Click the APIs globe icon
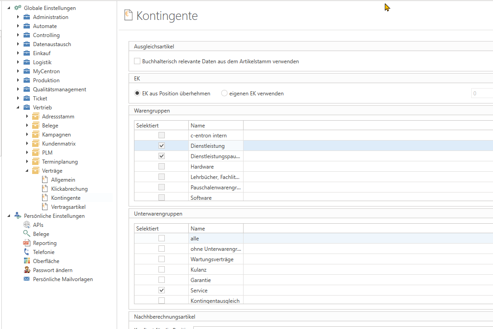The height and width of the screenshot is (329, 493). click(x=27, y=225)
